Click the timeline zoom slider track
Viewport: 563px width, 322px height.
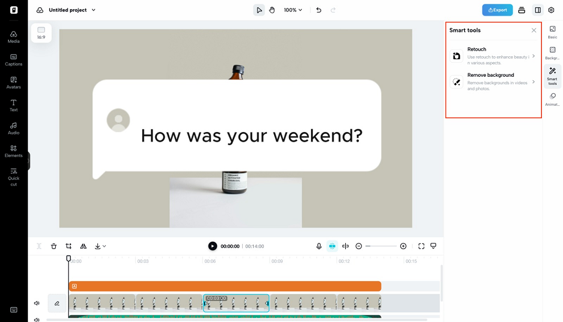[x=381, y=246]
